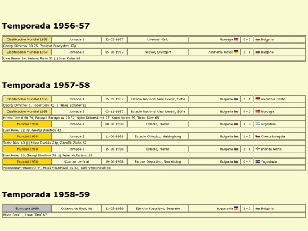Click 'Mundial 1958' cell dated 15-06-1958
Viewport: 308px width, 231px height.
27,149
